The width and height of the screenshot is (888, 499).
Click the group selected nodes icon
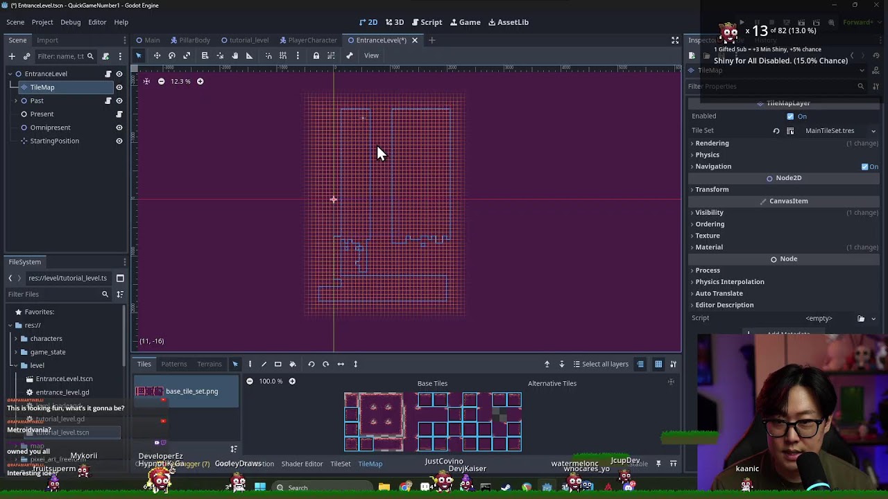[x=331, y=55]
